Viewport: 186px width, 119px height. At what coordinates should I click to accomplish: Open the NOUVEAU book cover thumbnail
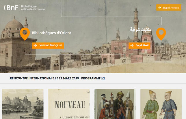pyautogui.click(x=69, y=104)
